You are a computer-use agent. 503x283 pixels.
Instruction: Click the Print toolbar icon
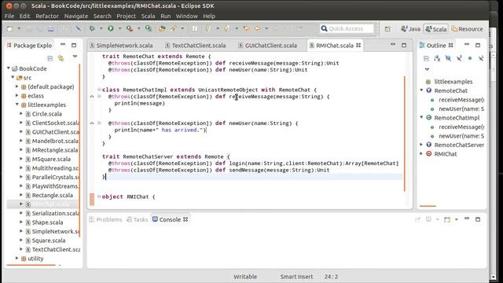click(x=51, y=29)
